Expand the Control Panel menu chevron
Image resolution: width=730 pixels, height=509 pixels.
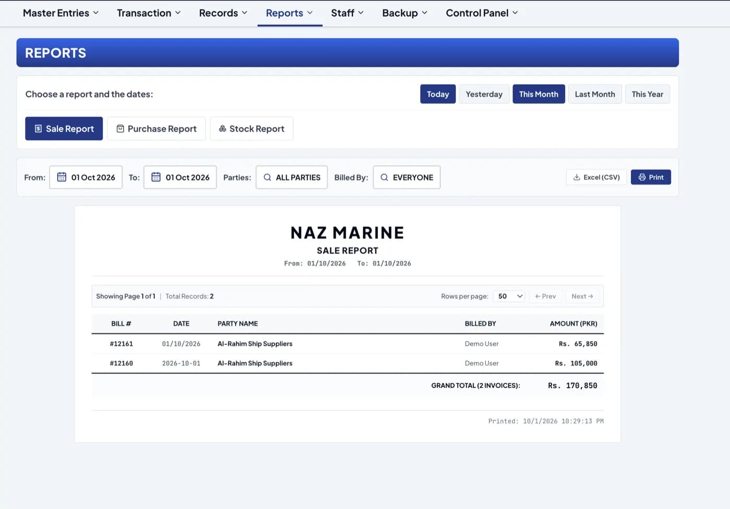pos(515,13)
